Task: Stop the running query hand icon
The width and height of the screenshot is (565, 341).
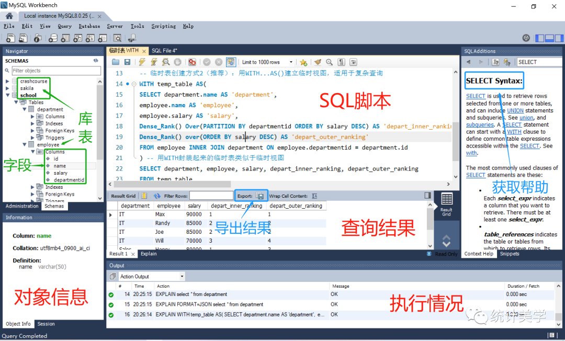Action: pos(178,62)
